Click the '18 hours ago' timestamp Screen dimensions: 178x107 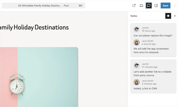click(148, 31)
